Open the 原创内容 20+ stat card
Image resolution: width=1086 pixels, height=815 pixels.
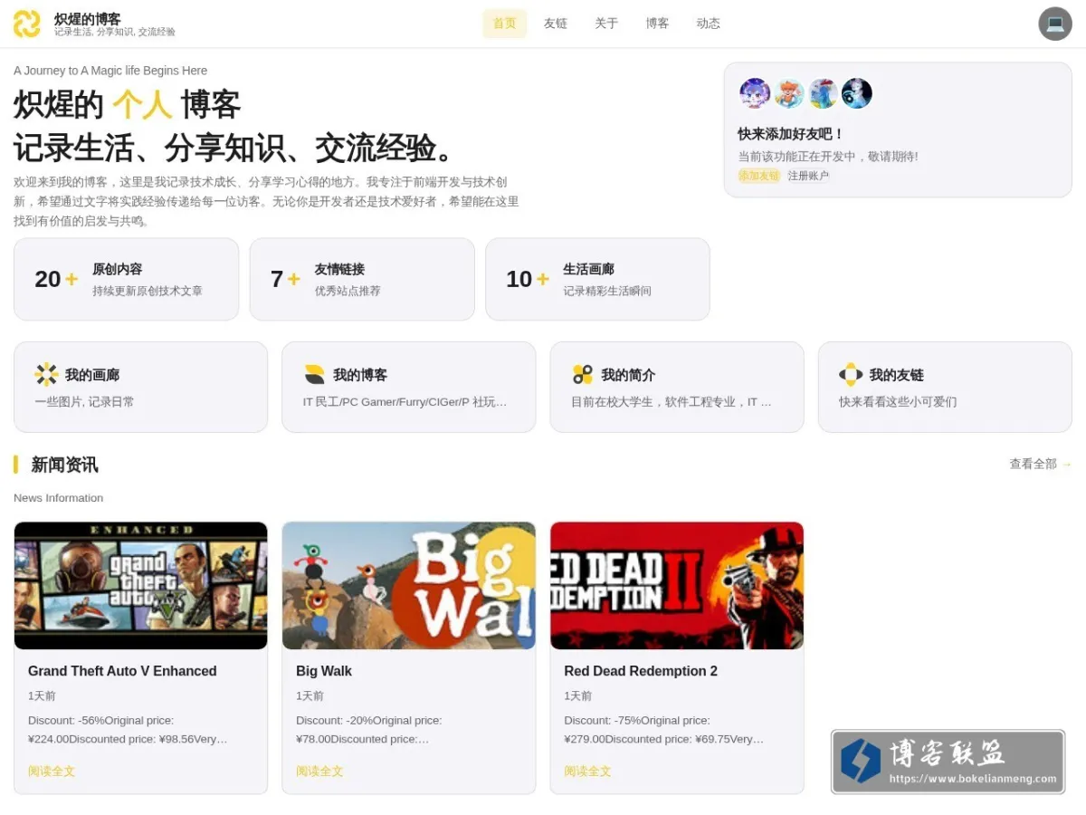(126, 279)
